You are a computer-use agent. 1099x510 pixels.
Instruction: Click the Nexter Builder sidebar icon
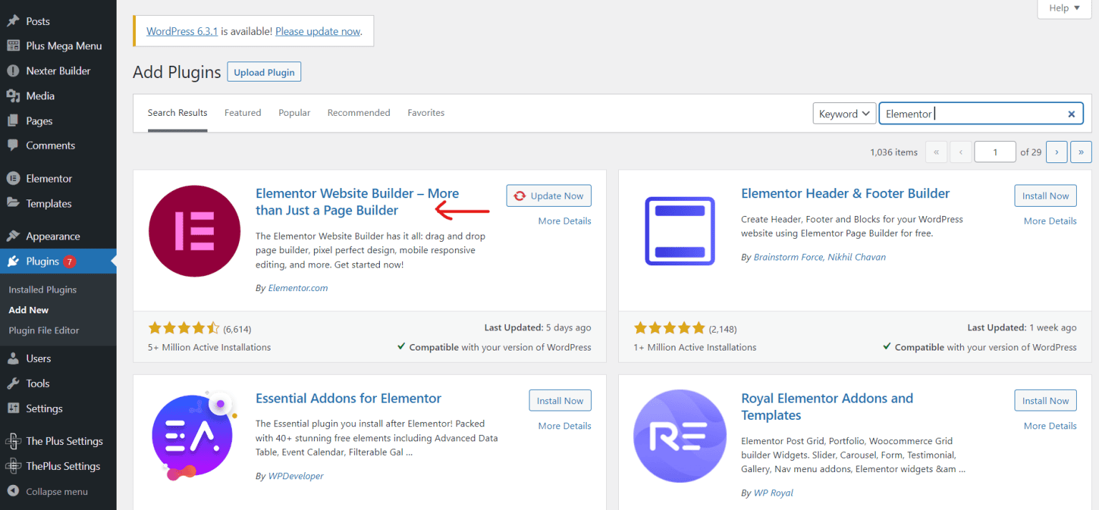(14, 70)
